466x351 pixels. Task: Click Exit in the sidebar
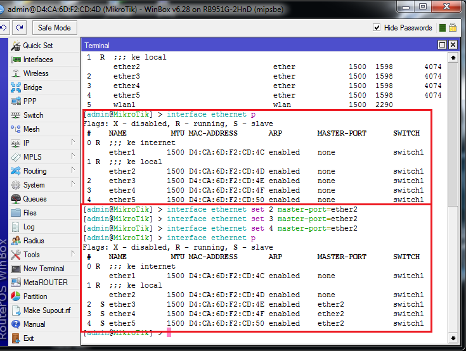tap(44, 338)
